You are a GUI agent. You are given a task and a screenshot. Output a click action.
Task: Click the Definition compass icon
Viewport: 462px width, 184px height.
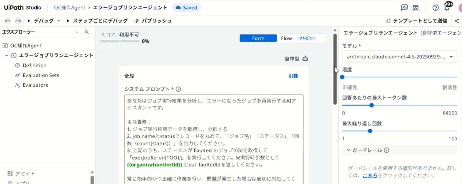(17, 65)
